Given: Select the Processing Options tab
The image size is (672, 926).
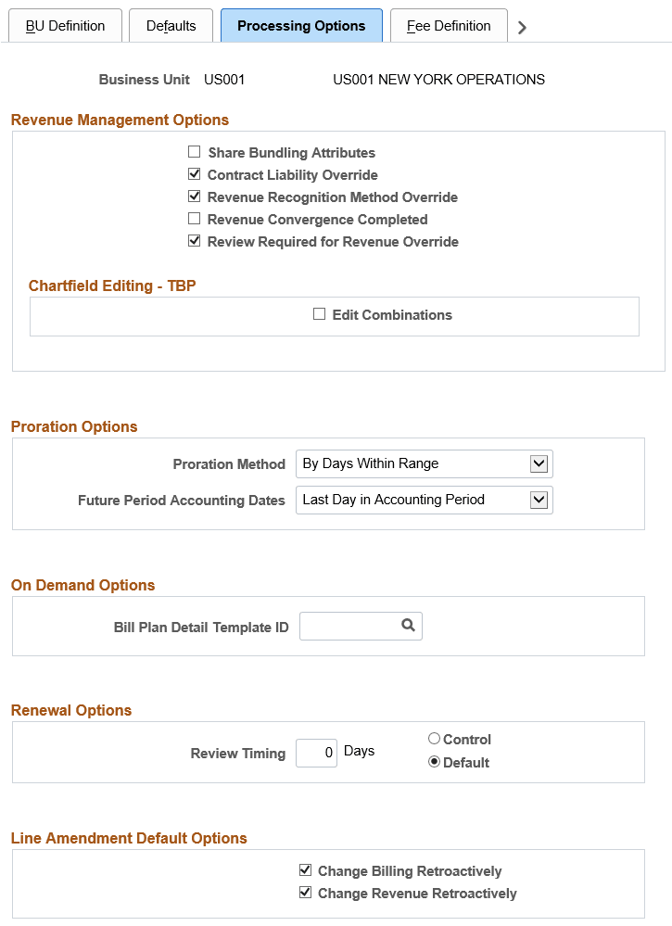Looking at the screenshot, I should (301, 26).
